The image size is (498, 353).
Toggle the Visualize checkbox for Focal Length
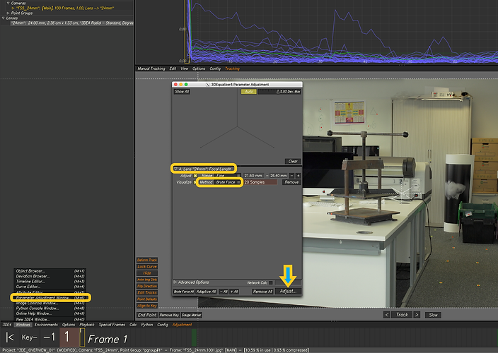click(195, 182)
